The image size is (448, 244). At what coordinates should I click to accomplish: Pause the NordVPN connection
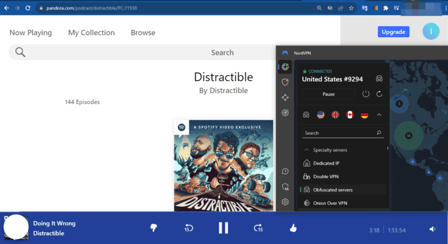tap(328, 94)
